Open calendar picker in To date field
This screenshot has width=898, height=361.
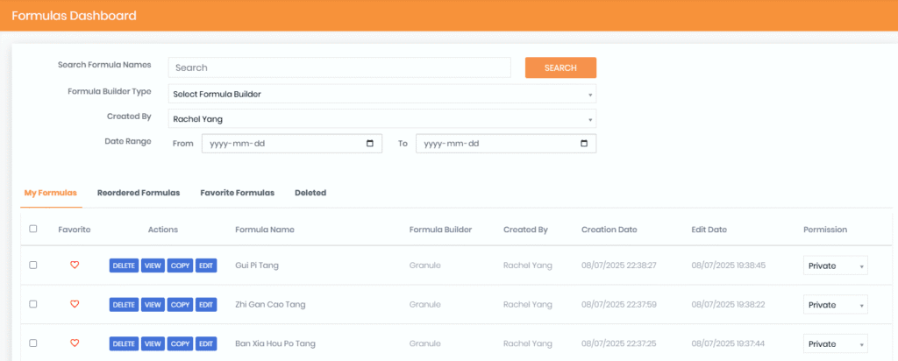(x=584, y=144)
